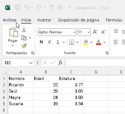Screen dimensions: 125x114
Task: Select all cells with corner triangle
Action: point(5,72)
